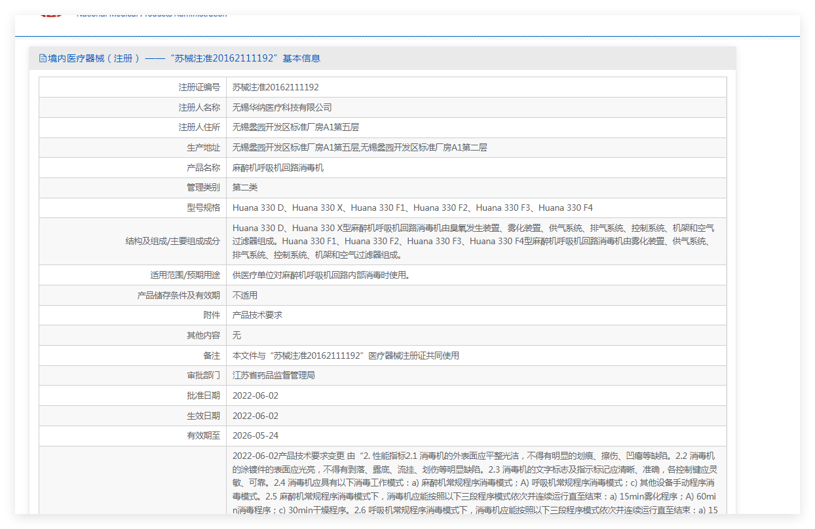Click the 批准日期 label cell

[x=133, y=396]
